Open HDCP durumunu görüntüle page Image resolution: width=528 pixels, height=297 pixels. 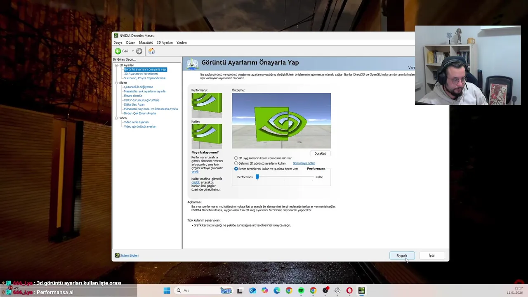pos(141,100)
